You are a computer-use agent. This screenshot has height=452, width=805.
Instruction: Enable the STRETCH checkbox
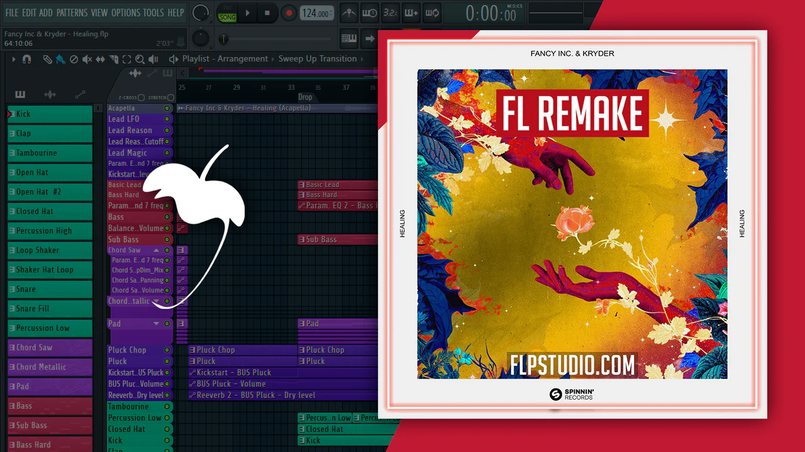click(x=170, y=98)
